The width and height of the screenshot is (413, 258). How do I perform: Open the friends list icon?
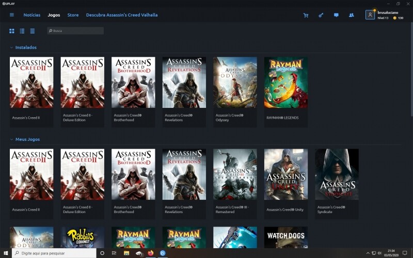[x=352, y=15]
